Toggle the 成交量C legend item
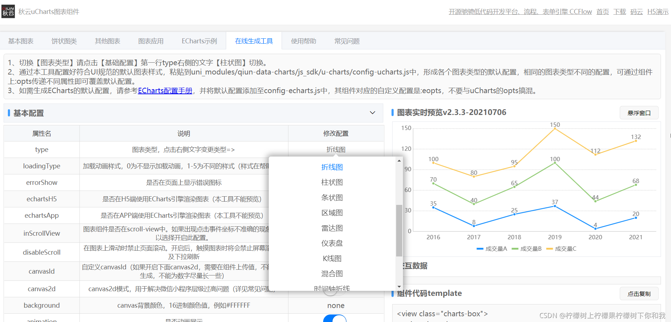This screenshot has height=322, width=671. (x=561, y=249)
